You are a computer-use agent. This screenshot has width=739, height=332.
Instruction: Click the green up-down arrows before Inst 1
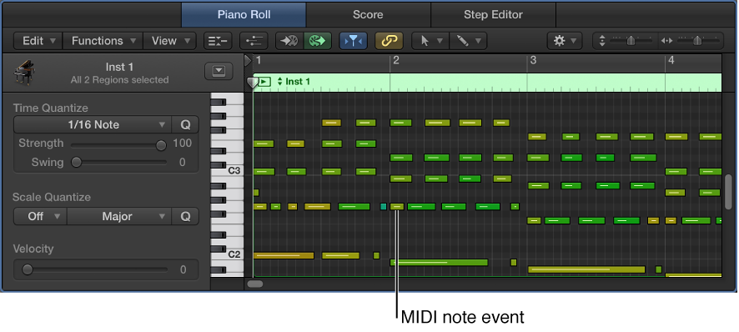pos(279,82)
